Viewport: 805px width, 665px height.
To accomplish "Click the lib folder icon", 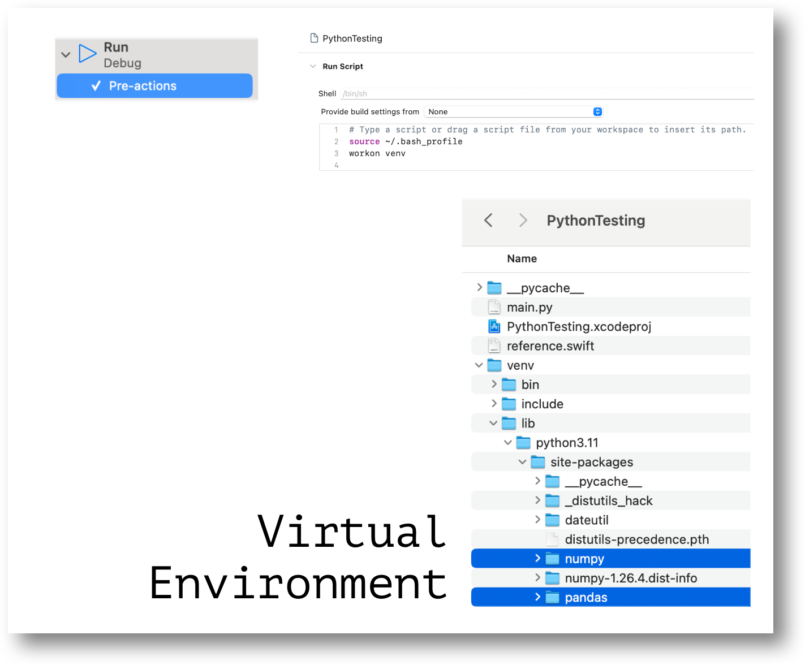I will (509, 423).
